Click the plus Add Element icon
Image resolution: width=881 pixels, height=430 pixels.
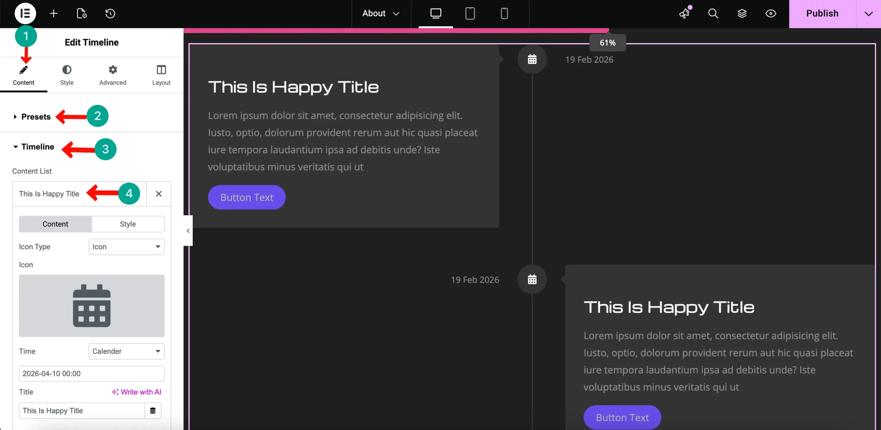tap(53, 13)
